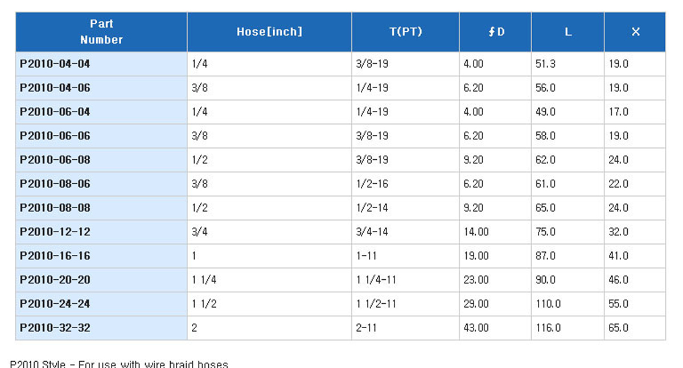
Task: Select part number P2010-04-06
Action: point(55,88)
